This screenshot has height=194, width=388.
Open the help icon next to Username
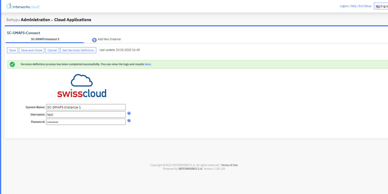[129, 113]
